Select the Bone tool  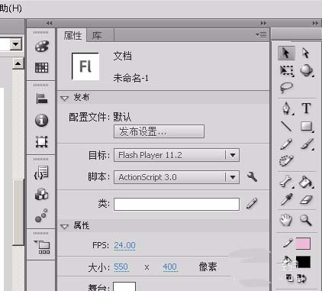286,182
